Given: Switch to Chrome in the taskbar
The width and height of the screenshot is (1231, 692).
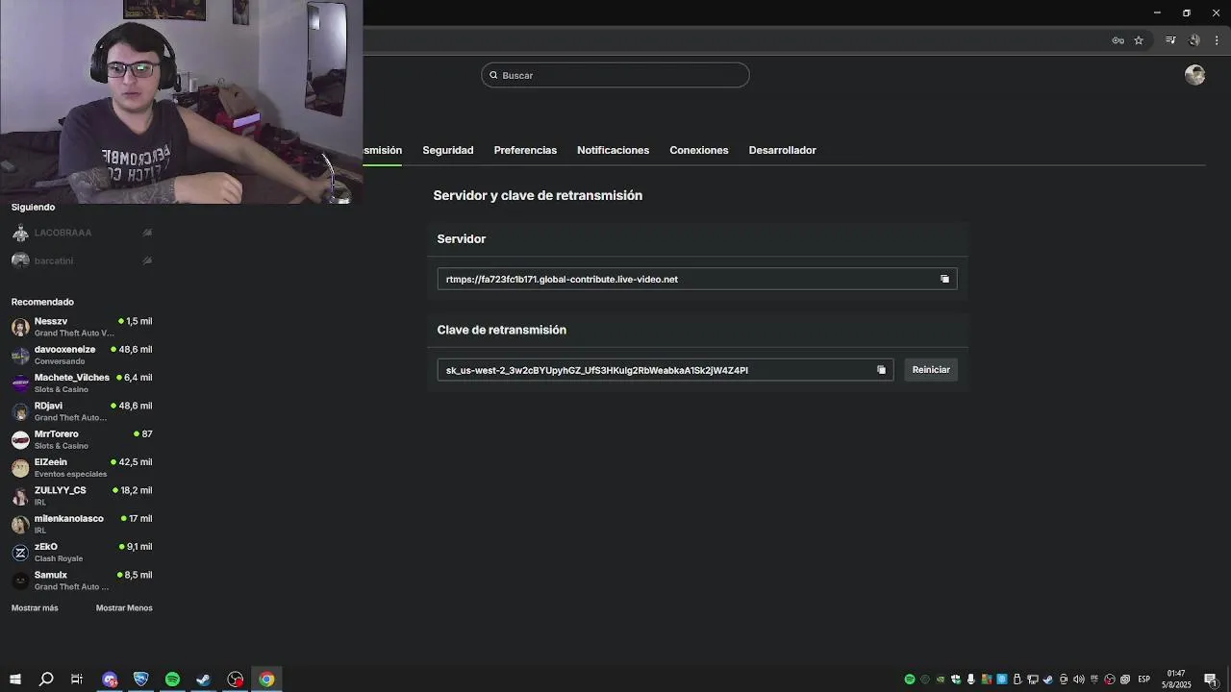Looking at the screenshot, I should click(266, 680).
